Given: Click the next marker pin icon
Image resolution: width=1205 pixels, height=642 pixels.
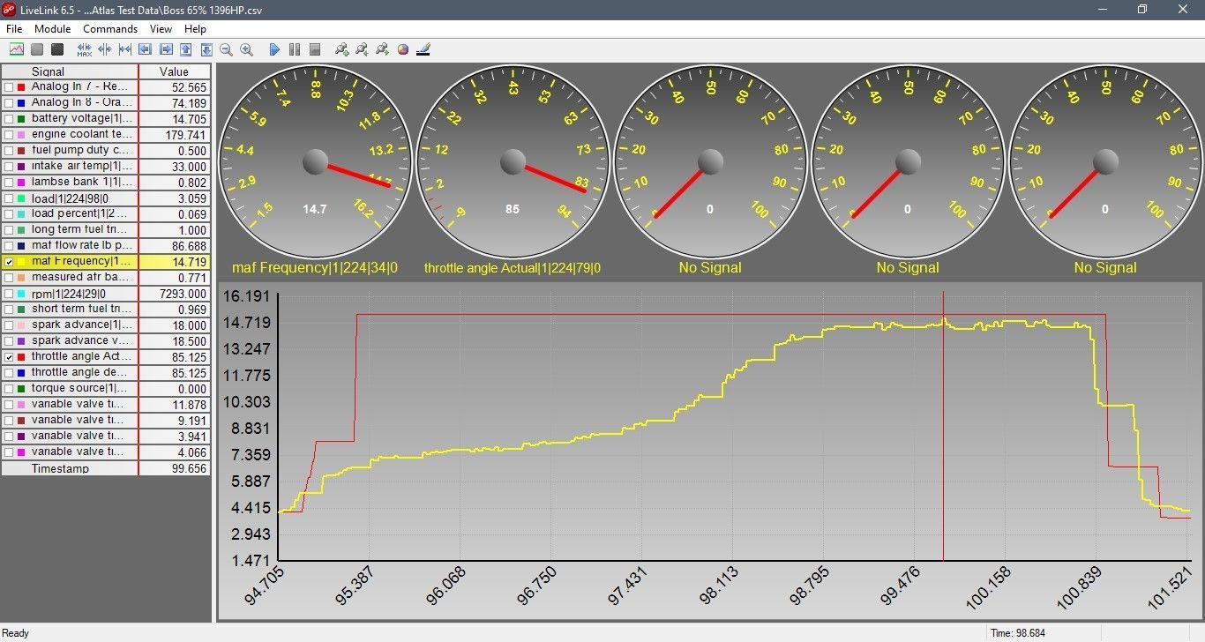Looking at the screenshot, I should (x=383, y=49).
